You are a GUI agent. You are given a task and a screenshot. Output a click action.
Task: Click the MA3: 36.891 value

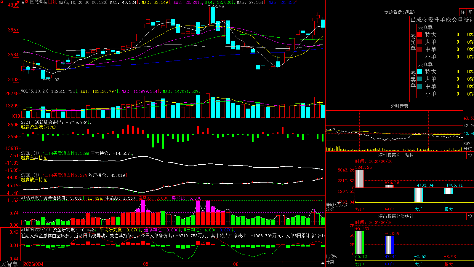point(188,2)
